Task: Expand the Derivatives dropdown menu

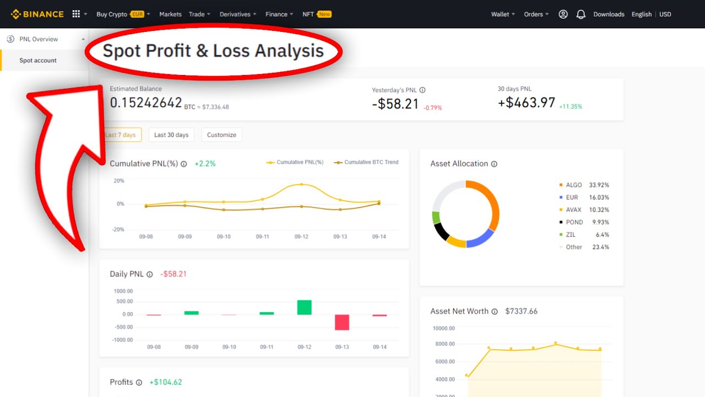Action: pyautogui.click(x=238, y=14)
